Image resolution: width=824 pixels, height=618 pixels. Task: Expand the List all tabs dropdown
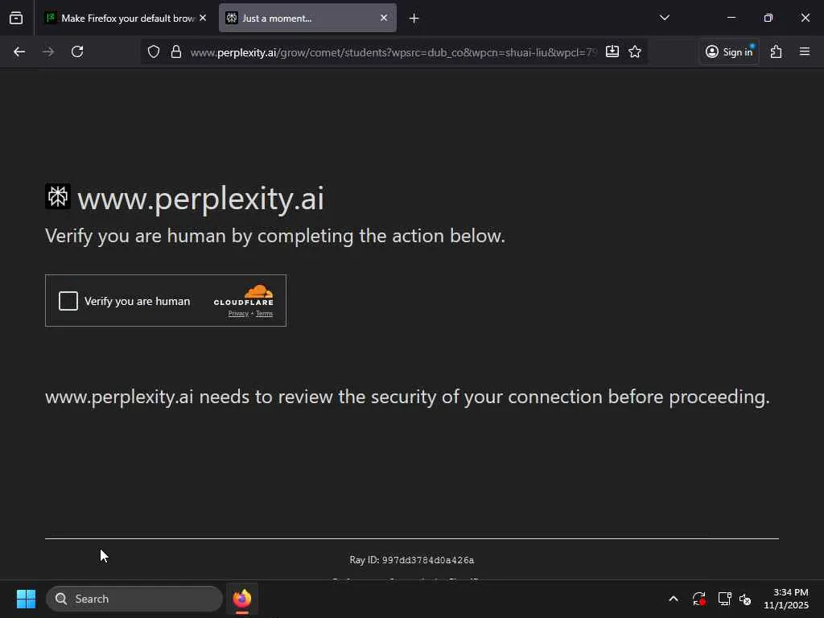[664, 18]
